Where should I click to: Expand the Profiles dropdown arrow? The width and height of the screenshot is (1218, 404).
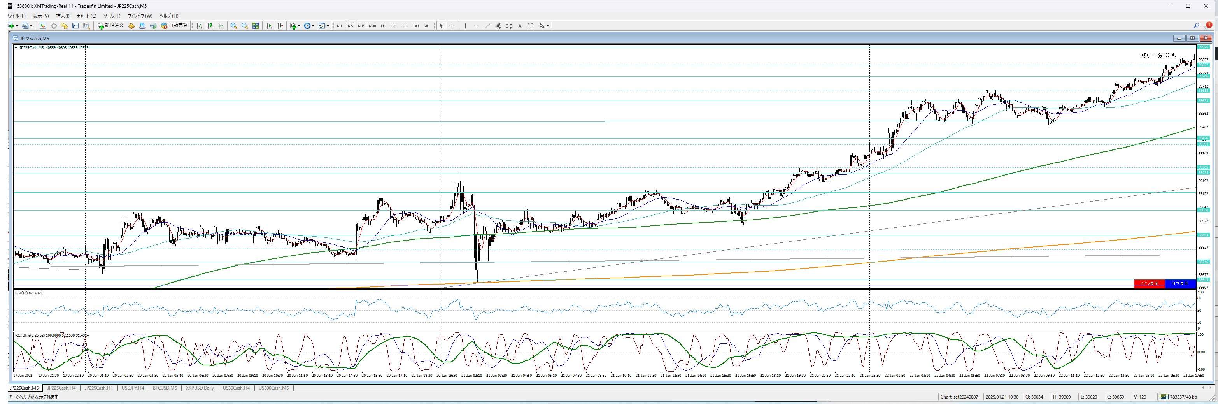[x=31, y=26]
